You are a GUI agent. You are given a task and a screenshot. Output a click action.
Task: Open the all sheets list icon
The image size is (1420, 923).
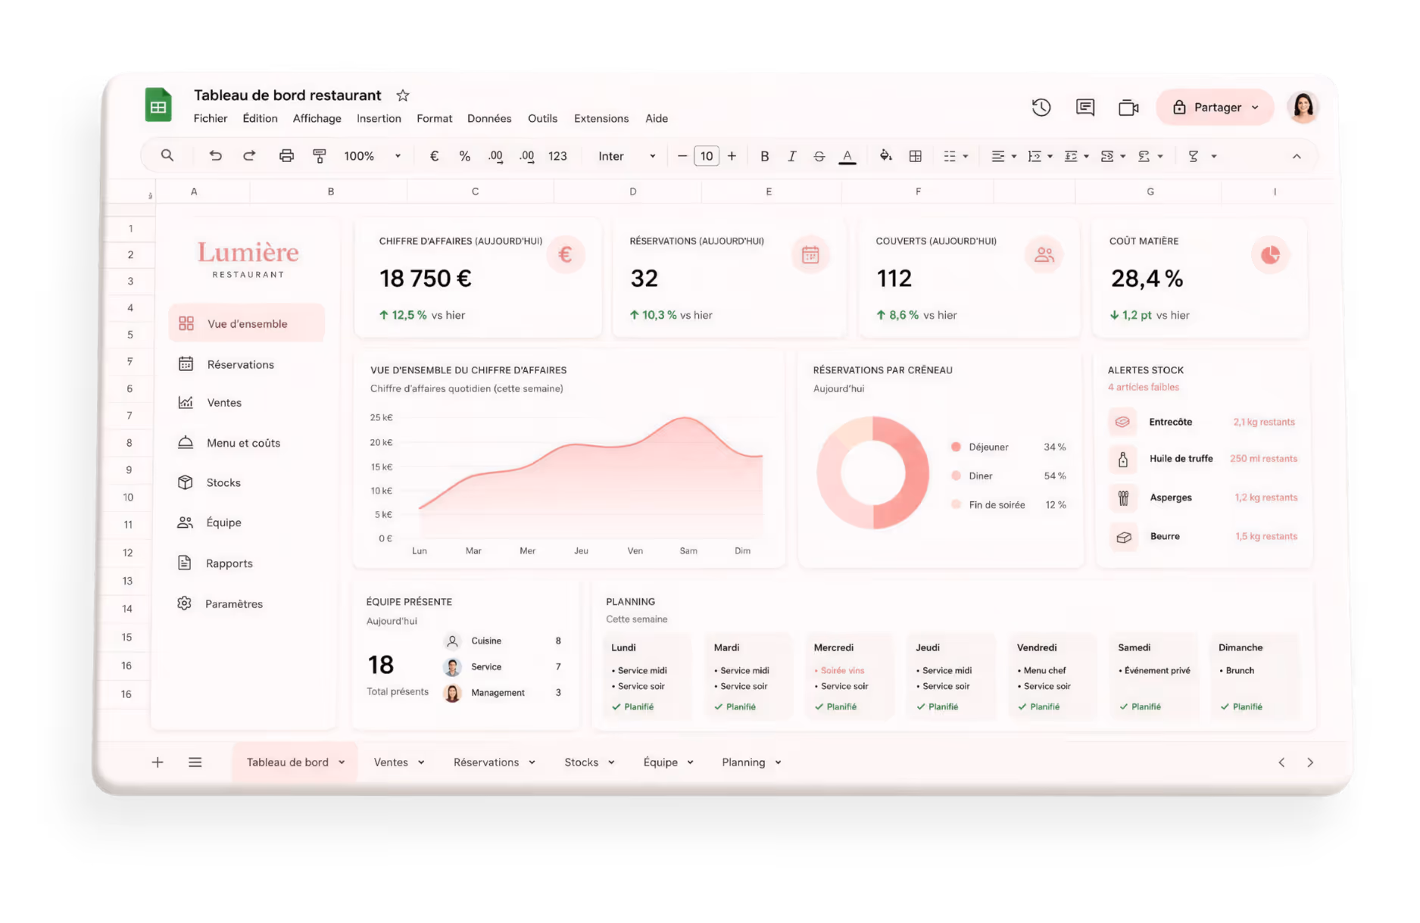[x=195, y=762]
